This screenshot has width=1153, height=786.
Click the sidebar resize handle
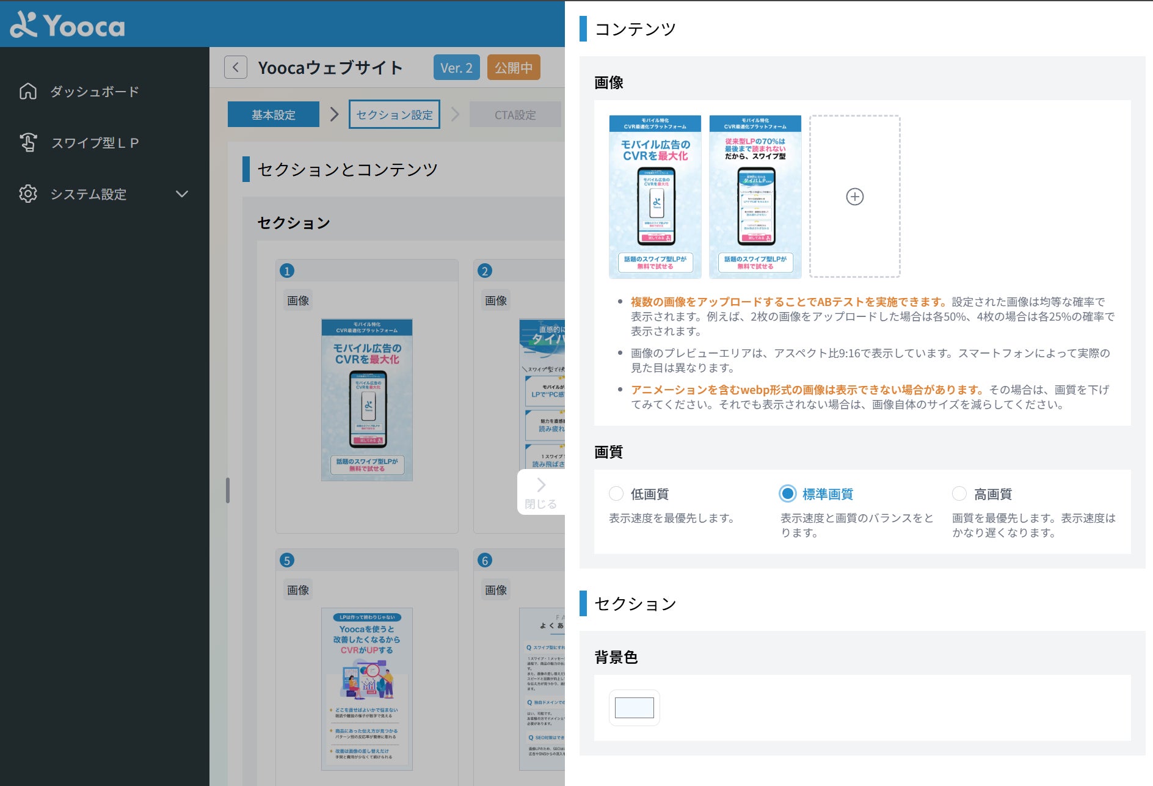tap(228, 490)
